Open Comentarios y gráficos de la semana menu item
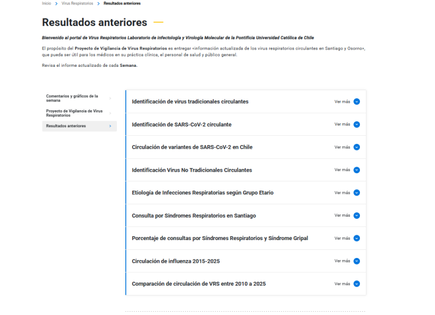This screenshot has width=435, height=315. 79,98
